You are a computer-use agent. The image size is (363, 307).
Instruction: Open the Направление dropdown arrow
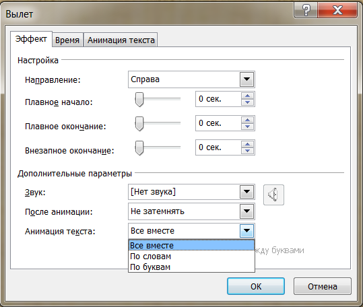[x=246, y=79]
